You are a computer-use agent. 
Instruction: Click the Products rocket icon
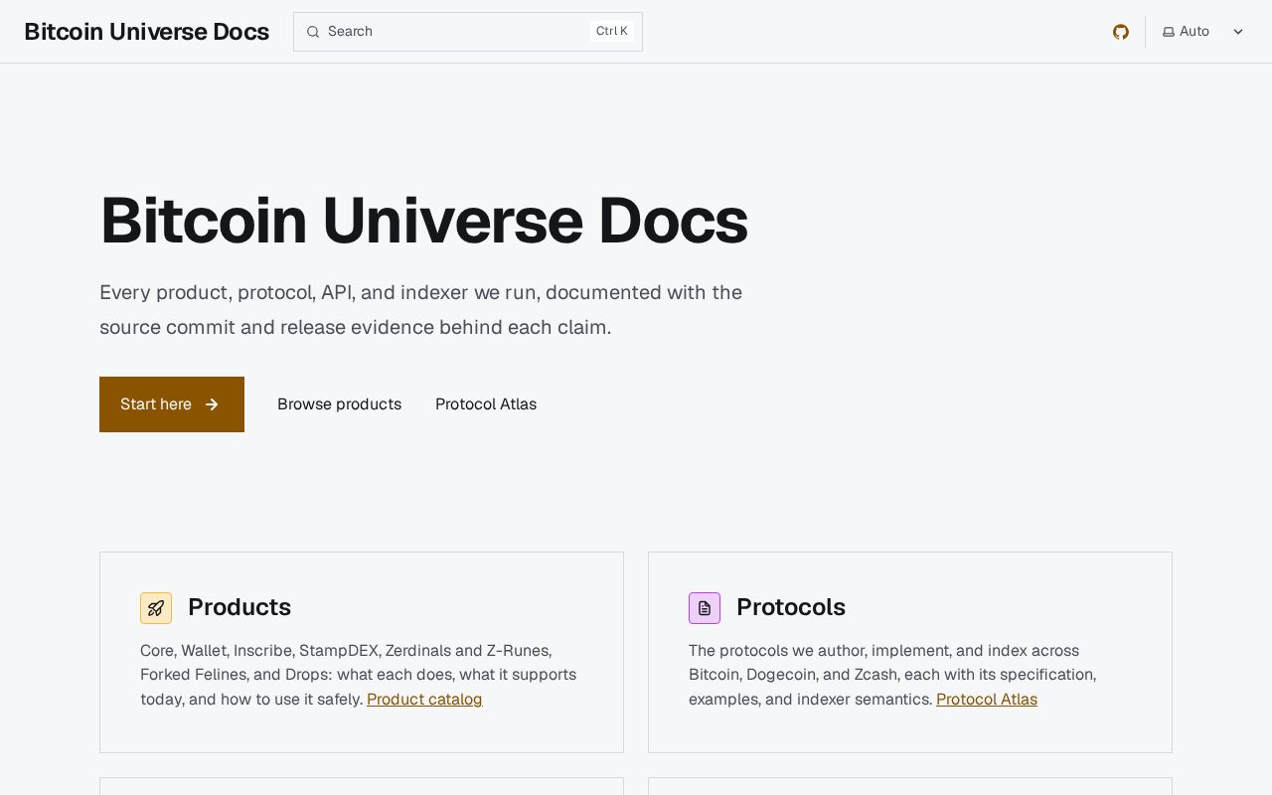point(156,608)
